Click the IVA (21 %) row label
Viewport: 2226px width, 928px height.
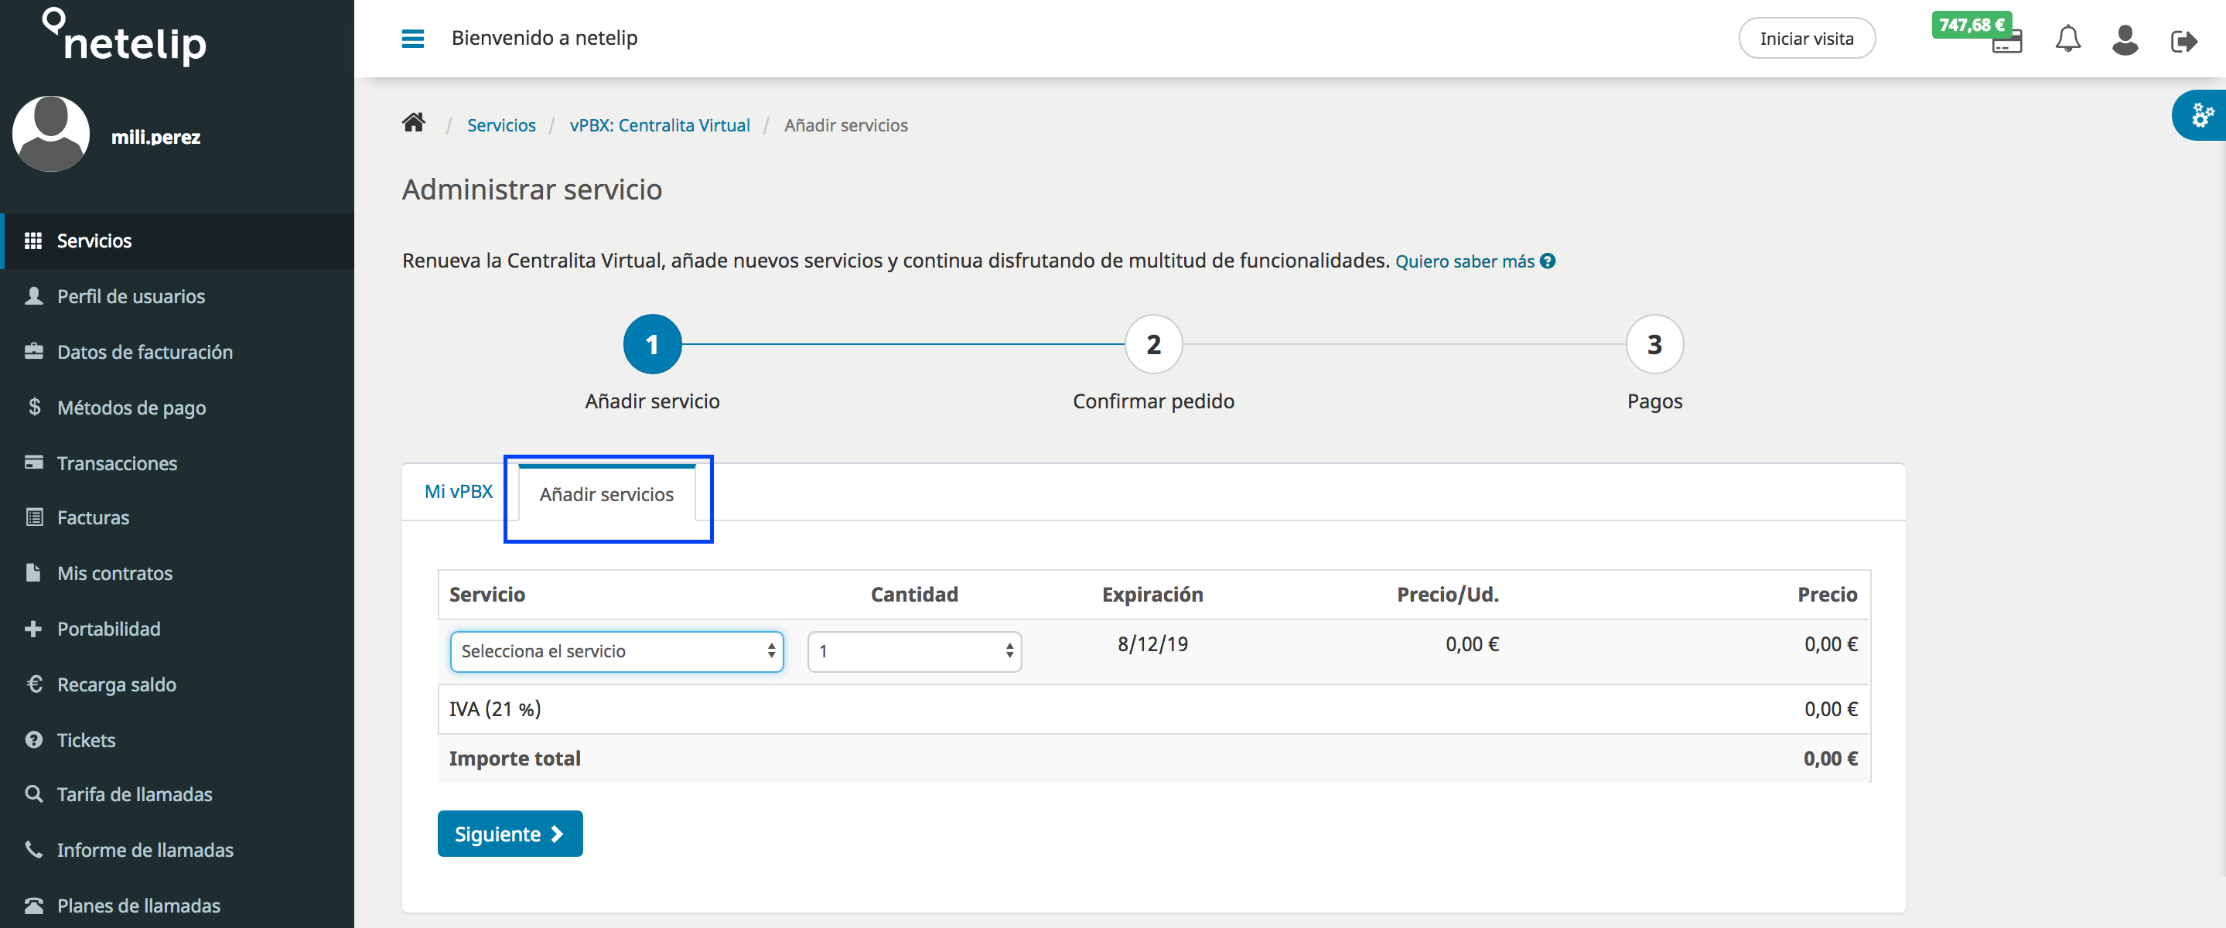pos(495,709)
